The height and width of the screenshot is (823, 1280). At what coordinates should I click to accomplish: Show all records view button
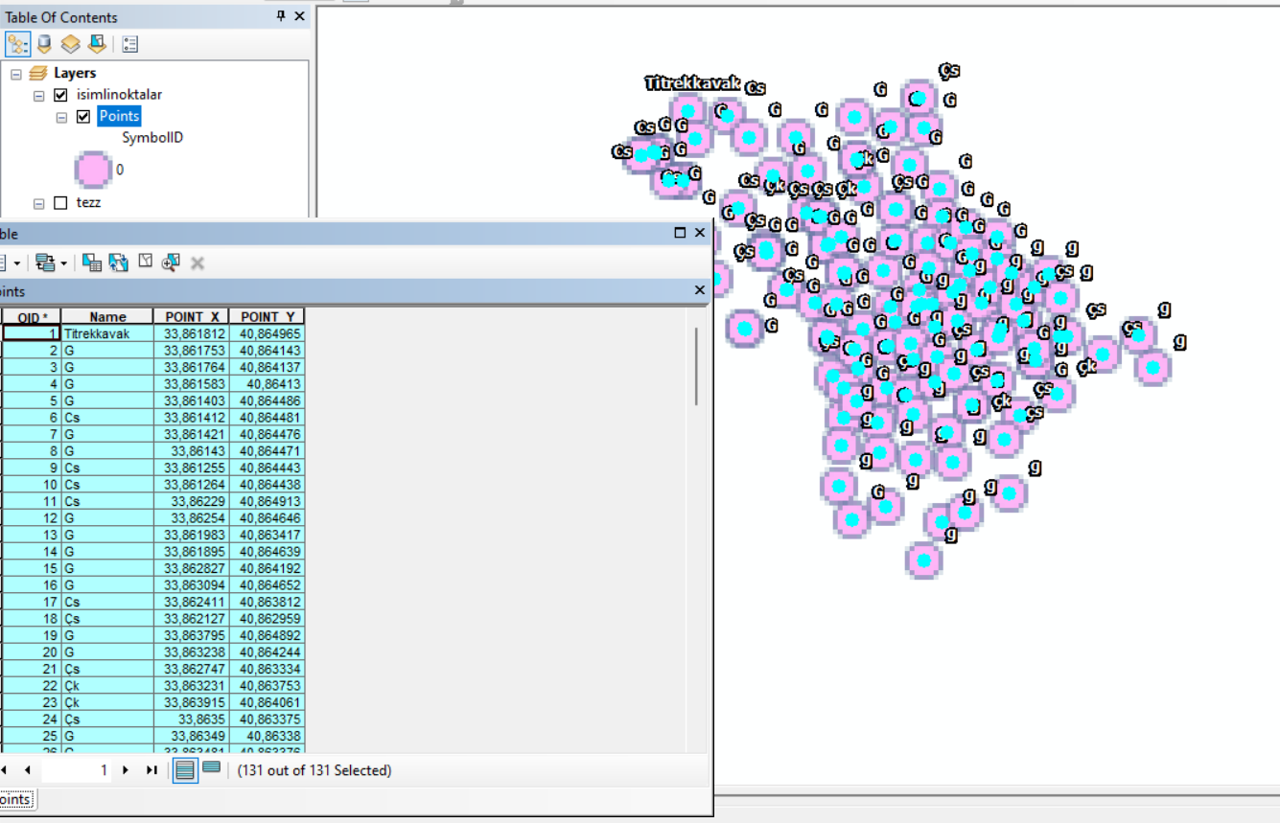coord(185,770)
